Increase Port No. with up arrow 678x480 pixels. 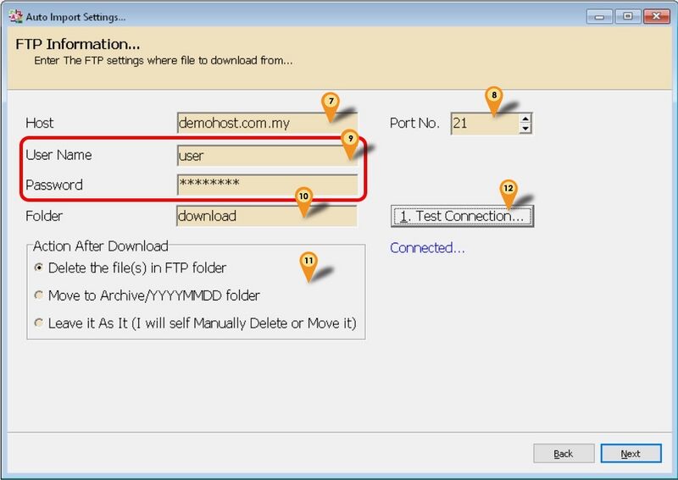coord(525,119)
